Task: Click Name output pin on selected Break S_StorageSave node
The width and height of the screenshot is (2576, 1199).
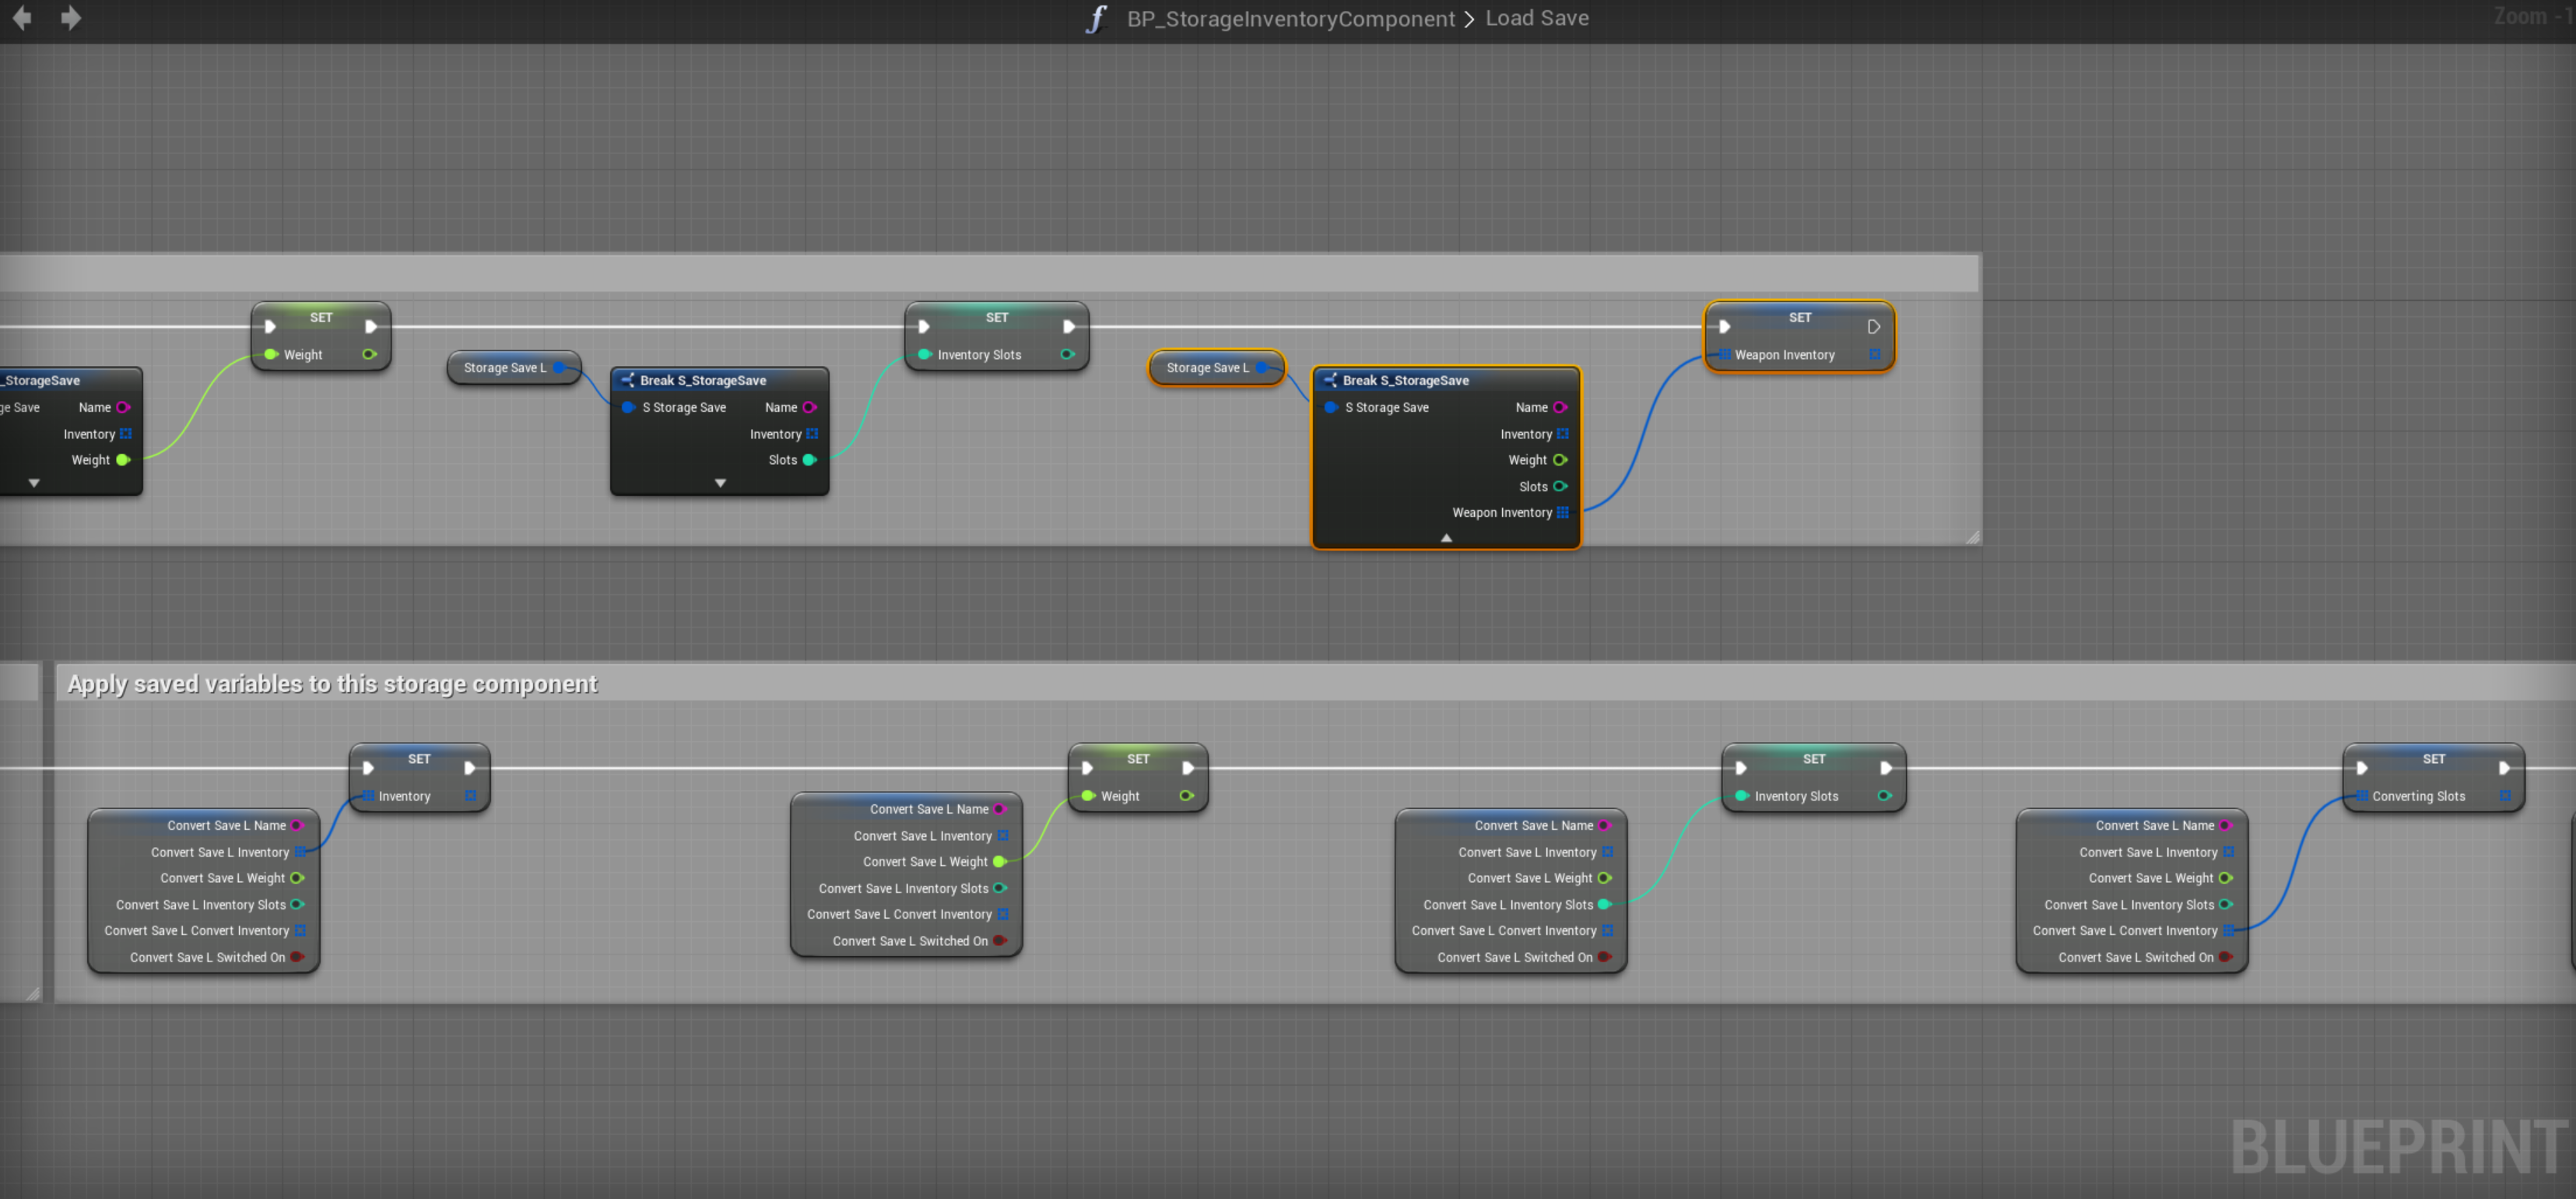Action: [1560, 408]
